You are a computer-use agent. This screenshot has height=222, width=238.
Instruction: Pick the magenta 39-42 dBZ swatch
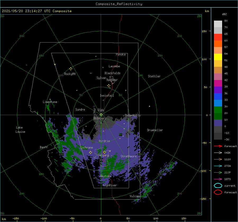coord(218,83)
